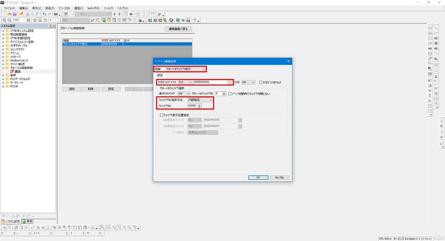The image size is (445, 241).
Task: Click browse (...) button beside trigger device
Action: [x=230, y=82]
